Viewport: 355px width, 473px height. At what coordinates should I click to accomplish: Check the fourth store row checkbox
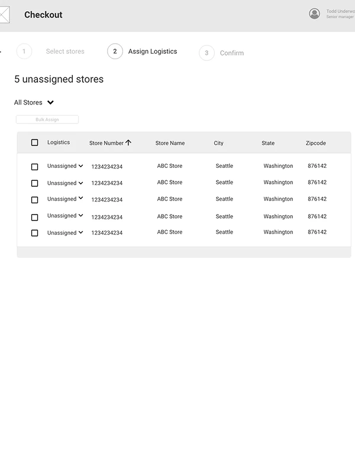pos(35,217)
